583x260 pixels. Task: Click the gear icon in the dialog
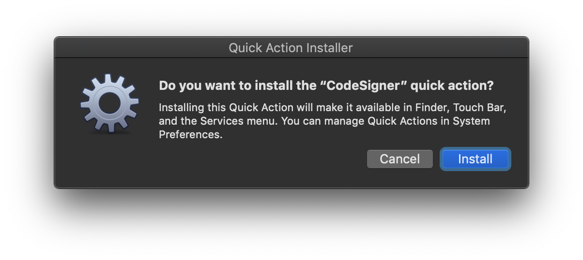(x=109, y=102)
